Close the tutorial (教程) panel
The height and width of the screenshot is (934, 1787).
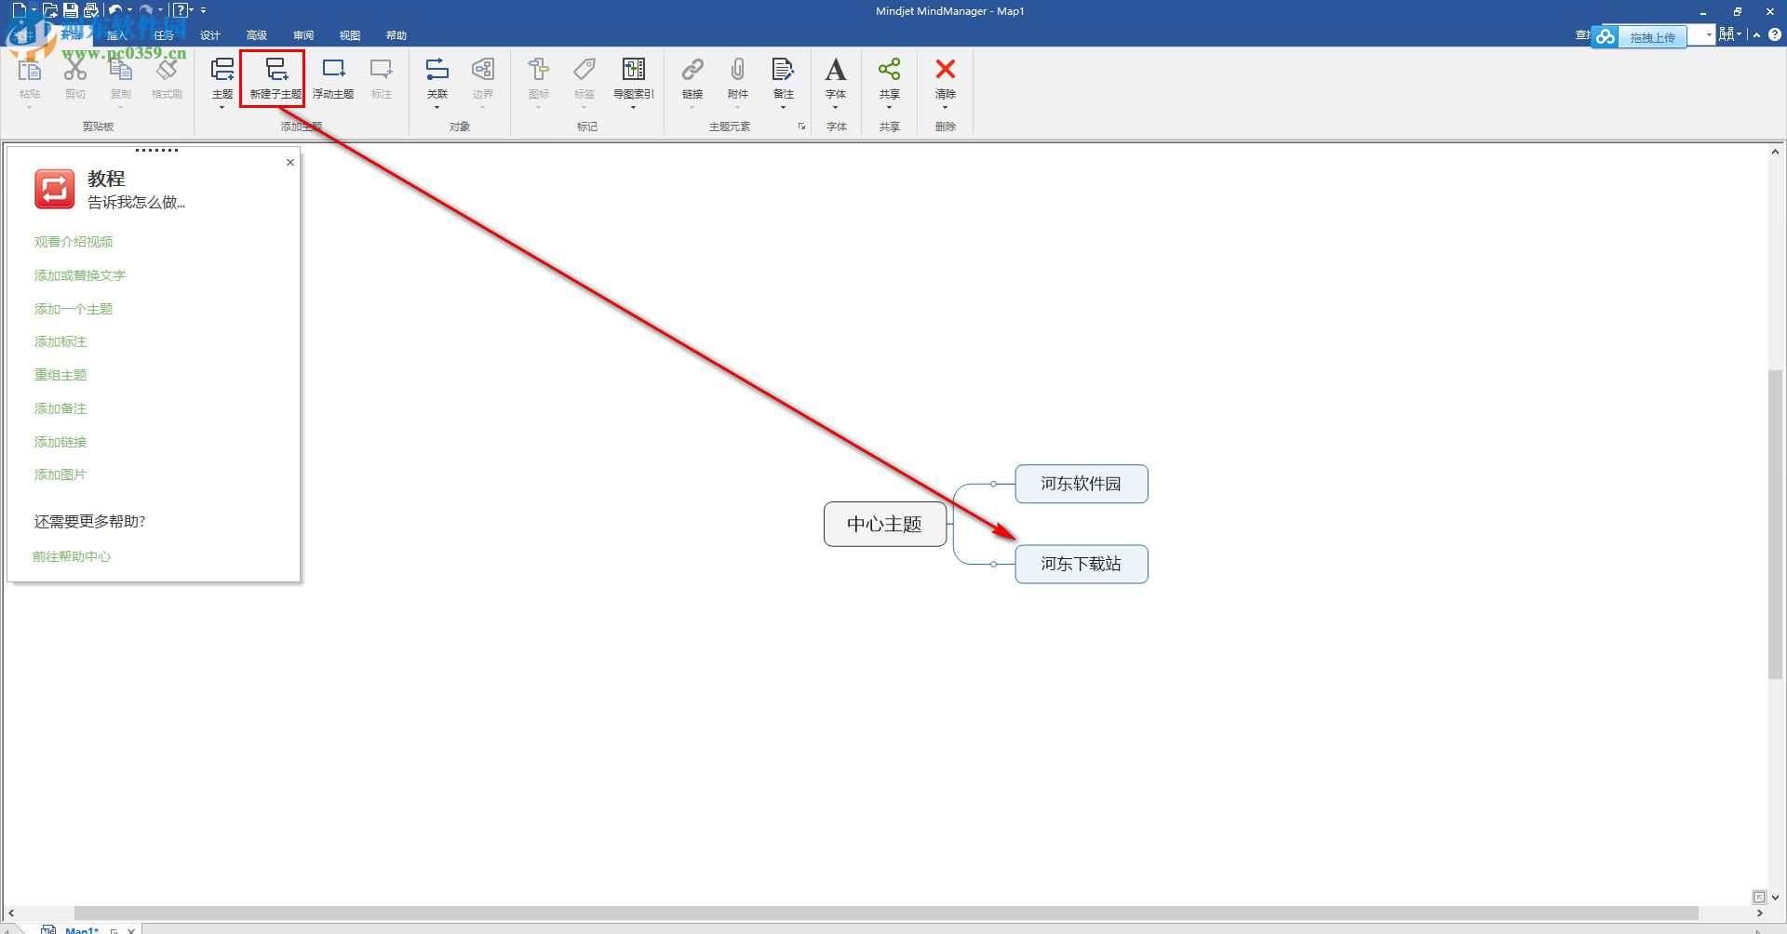click(290, 162)
